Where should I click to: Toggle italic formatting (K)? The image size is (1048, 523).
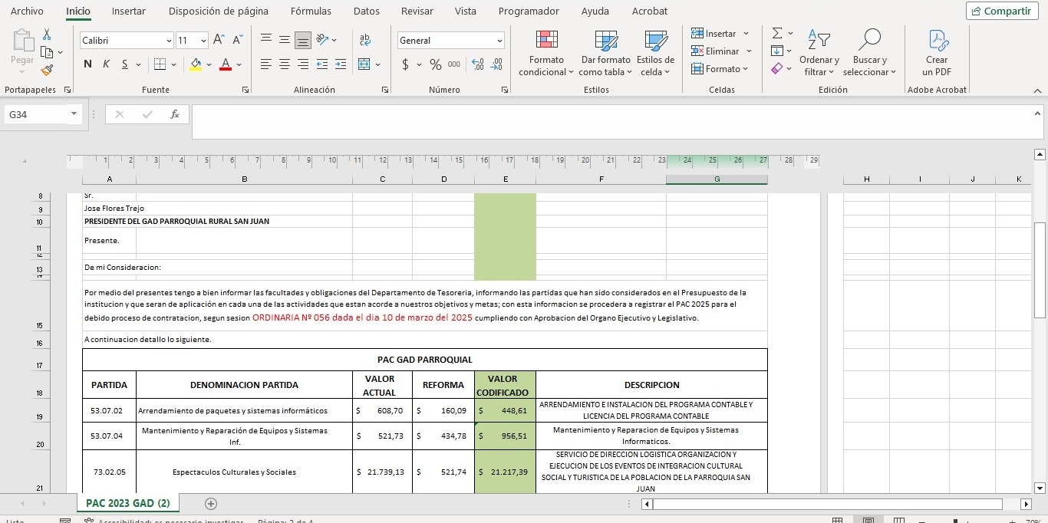(x=106, y=64)
